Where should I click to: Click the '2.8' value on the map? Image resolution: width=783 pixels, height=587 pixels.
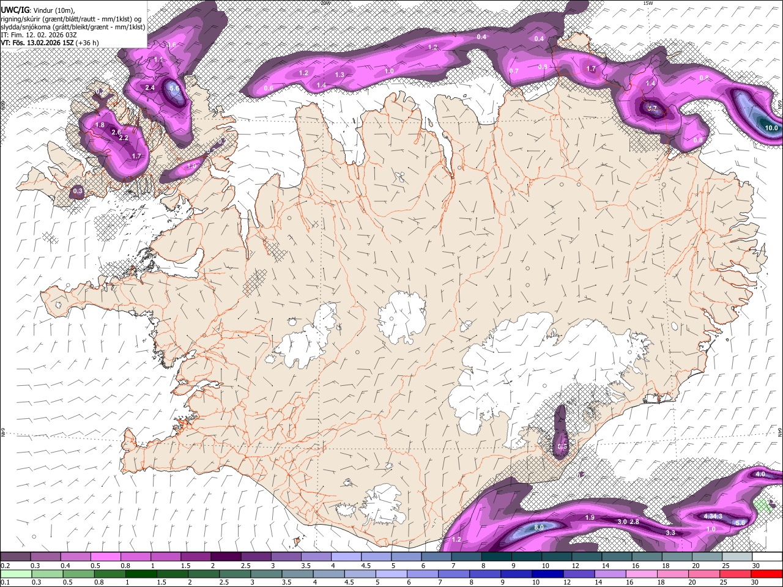coord(634,522)
